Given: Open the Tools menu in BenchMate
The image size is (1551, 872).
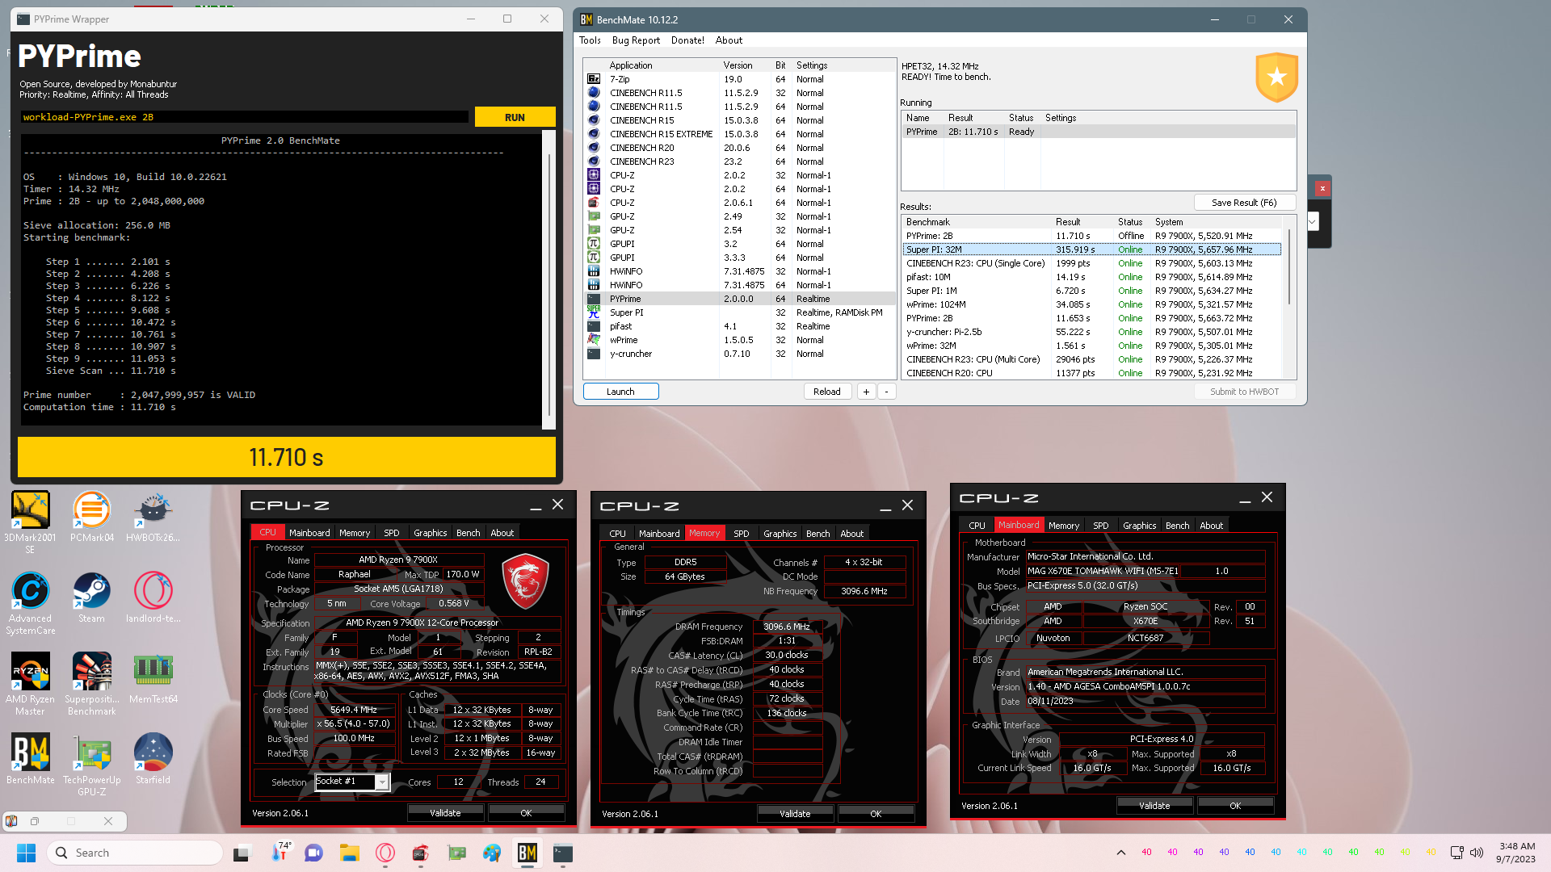Looking at the screenshot, I should coord(590,40).
